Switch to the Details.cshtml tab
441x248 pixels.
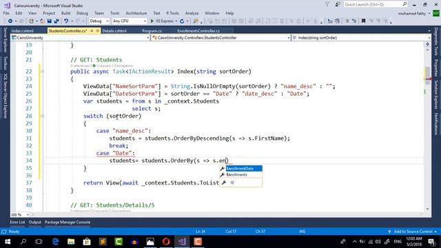(114, 31)
